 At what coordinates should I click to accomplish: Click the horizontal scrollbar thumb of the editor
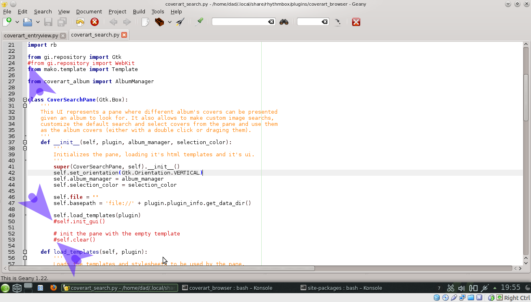point(161,268)
